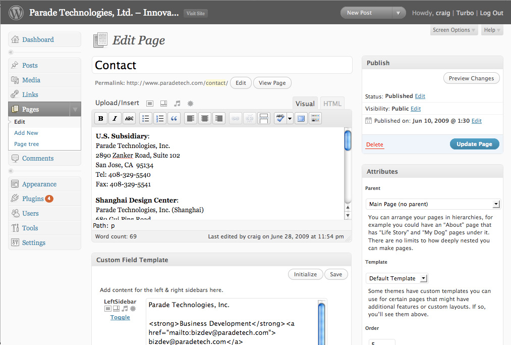Select Add New under Pages
Screen dimensions: 511x345
click(x=26, y=133)
